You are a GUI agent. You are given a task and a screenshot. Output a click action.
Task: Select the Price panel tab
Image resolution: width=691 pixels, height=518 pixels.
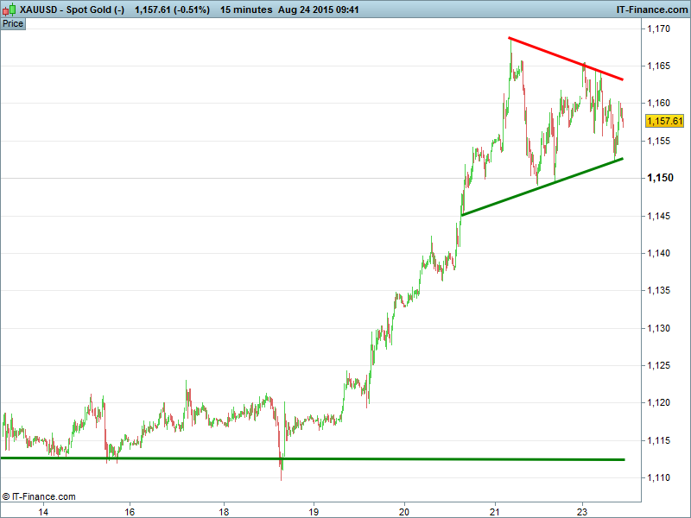point(13,23)
